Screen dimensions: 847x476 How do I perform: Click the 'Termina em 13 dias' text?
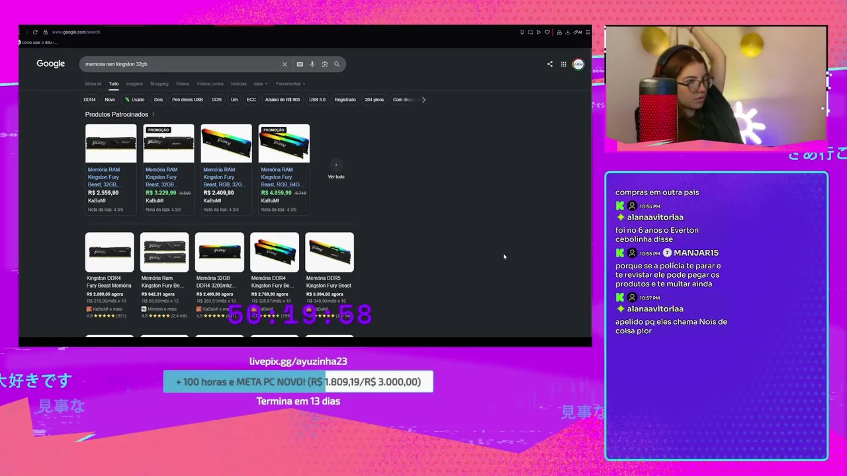click(298, 401)
